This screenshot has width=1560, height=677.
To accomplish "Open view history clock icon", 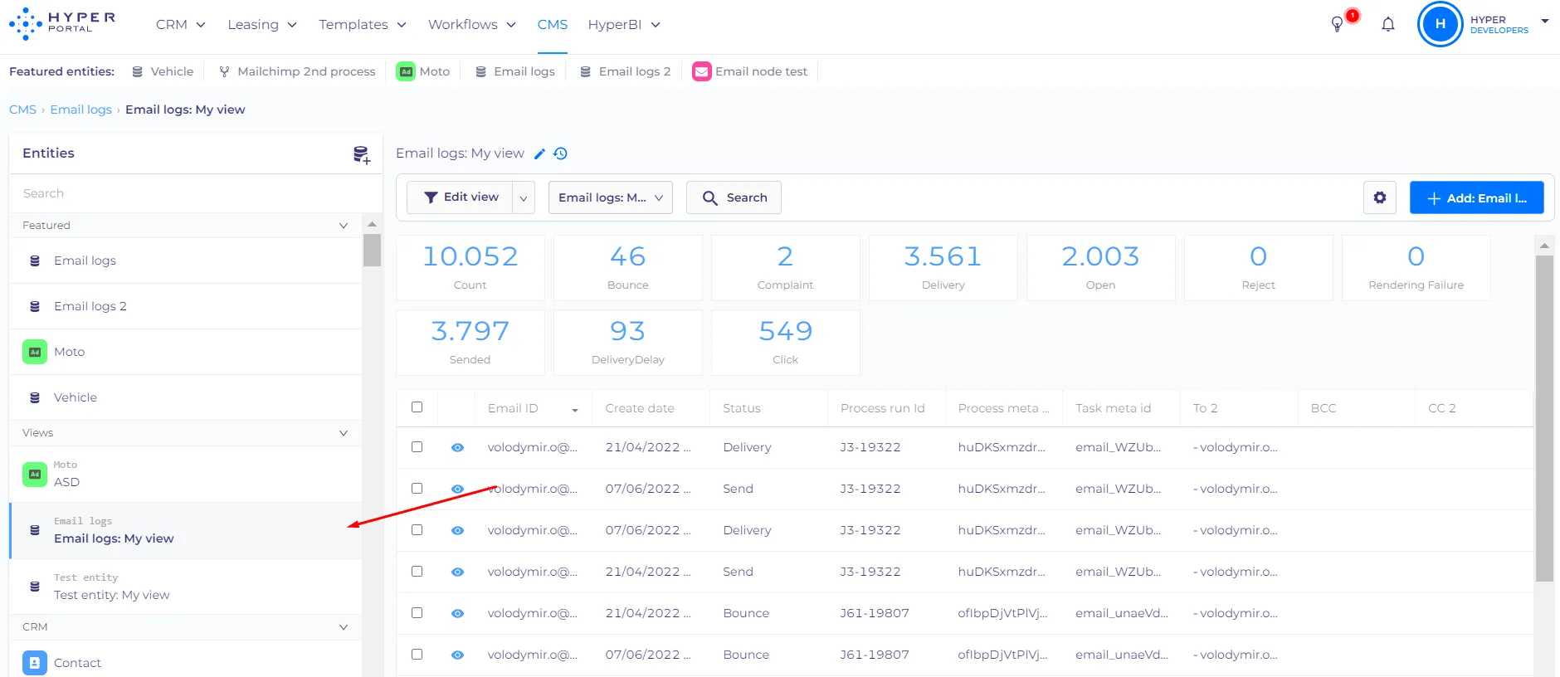I will point(561,153).
